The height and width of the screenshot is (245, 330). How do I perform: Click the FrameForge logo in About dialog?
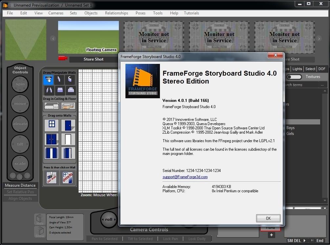coord(143,81)
